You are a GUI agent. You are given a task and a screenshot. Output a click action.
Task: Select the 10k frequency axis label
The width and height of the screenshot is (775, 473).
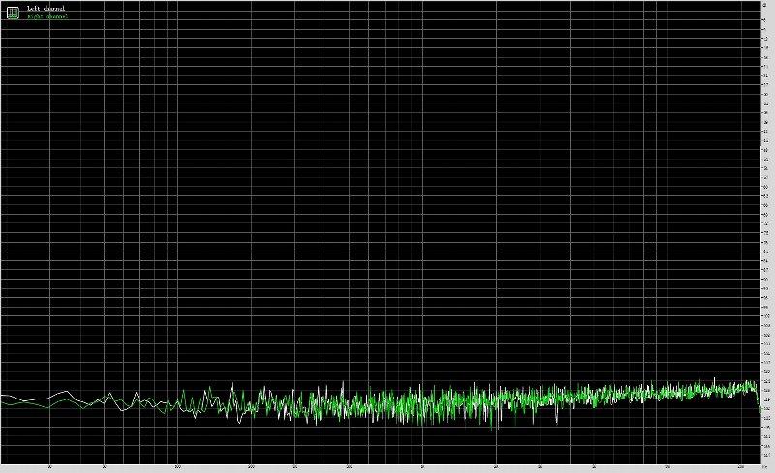click(667, 468)
